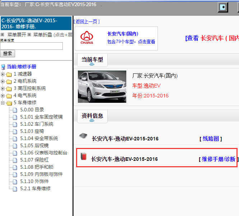Collapse the 5 车身维修 tree node

coord(3,103)
